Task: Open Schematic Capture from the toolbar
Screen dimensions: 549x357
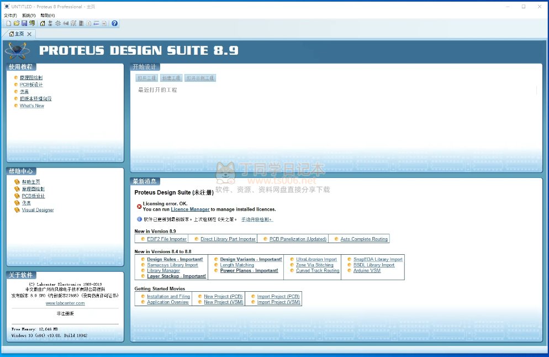Action: (x=50, y=24)
